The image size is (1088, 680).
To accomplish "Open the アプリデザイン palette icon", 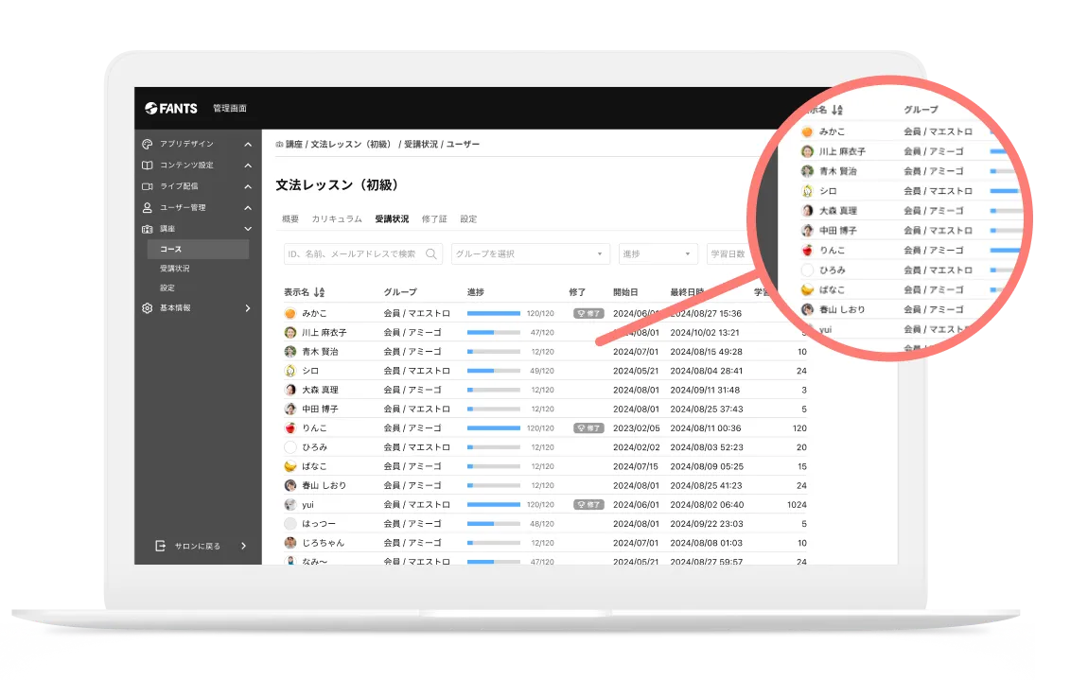I will (x=147, y=145).
